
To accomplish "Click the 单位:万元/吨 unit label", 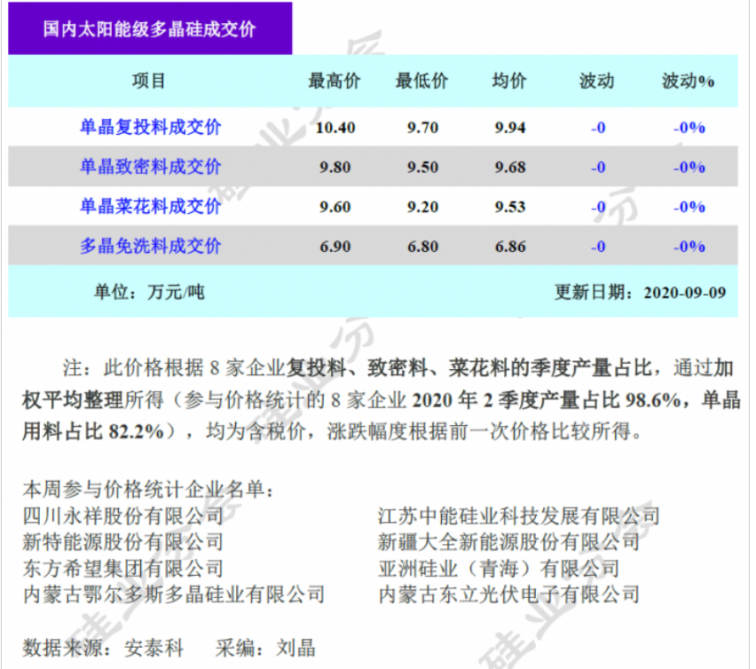I will 150,291.
